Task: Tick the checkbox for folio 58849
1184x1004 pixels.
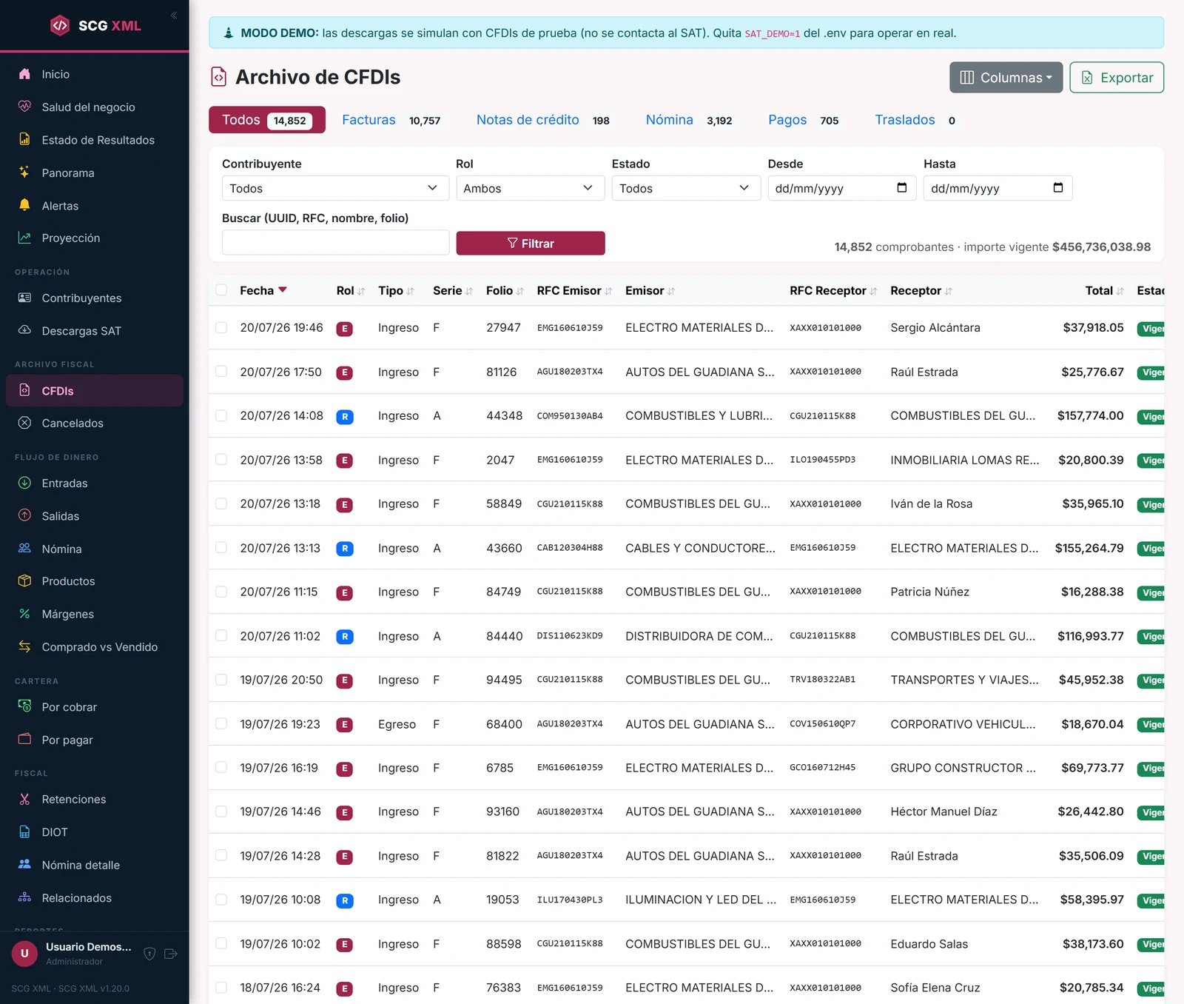Action: [221, 503]
